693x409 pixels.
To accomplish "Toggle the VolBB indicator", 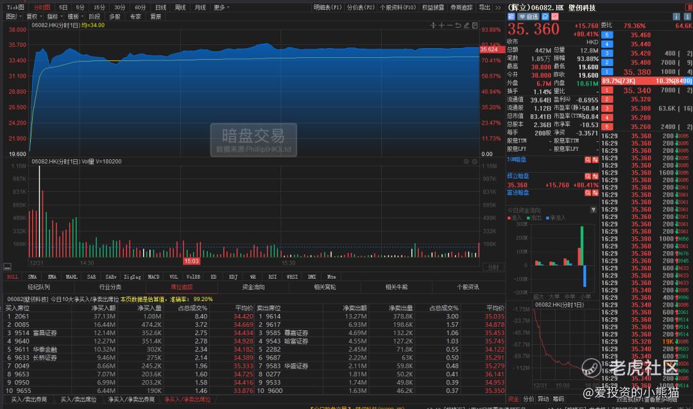I will pyautogui.click(x=193, y=277).
